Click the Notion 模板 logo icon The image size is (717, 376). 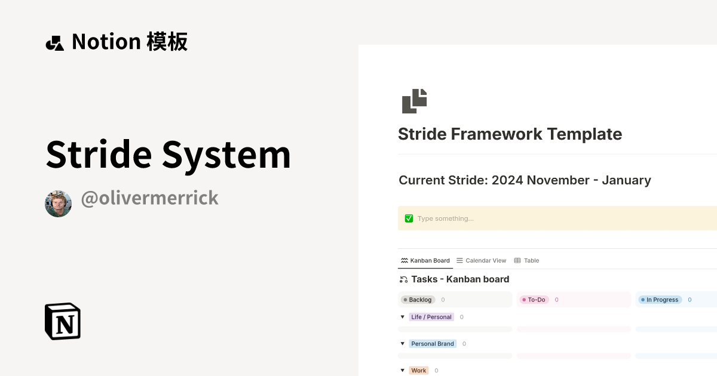click(56, 42)
